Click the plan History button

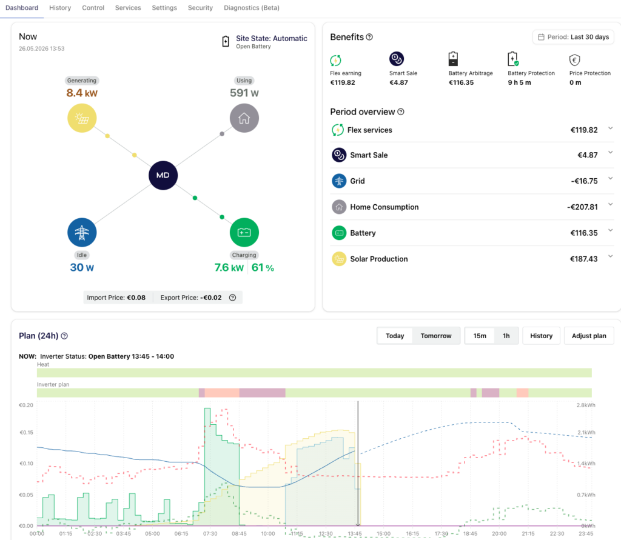[541, 336]
